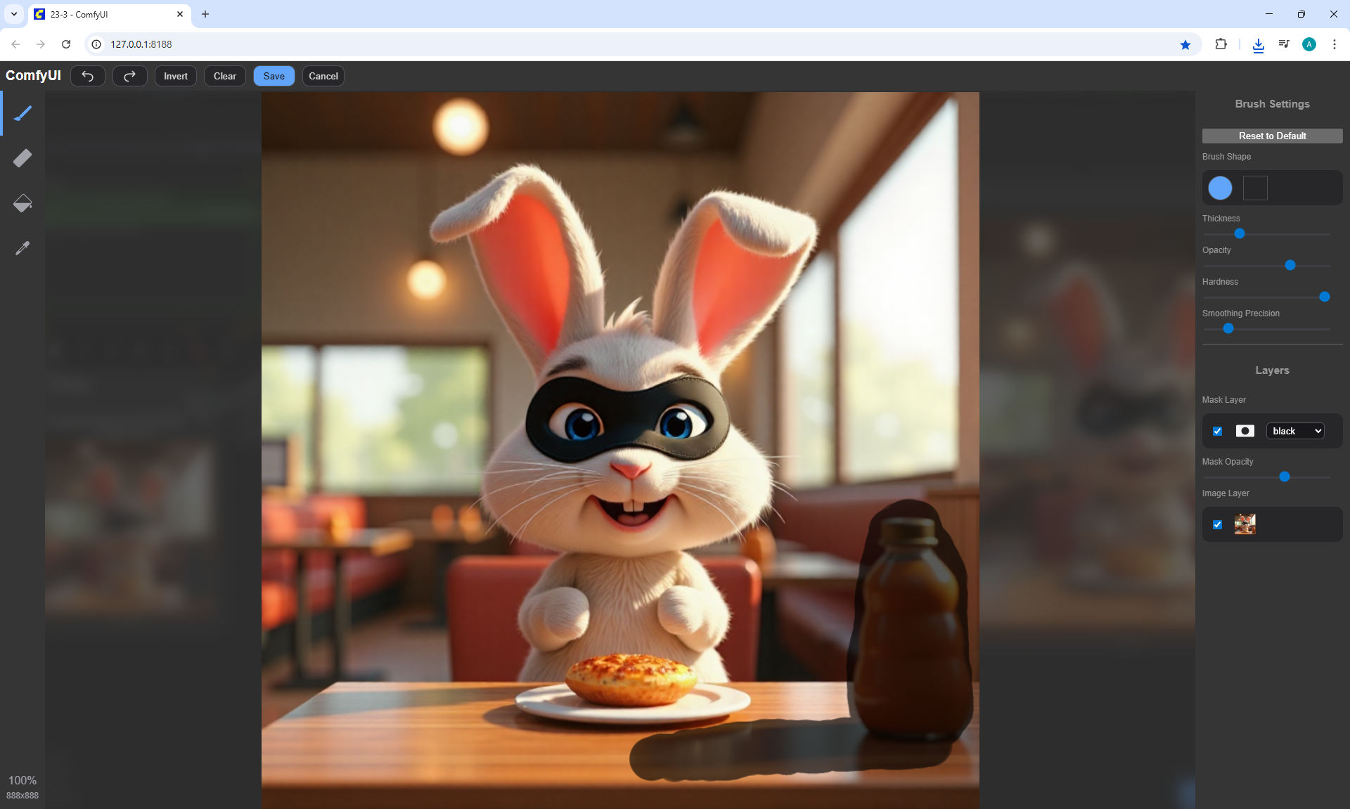Select the Eraser tool

coord(22,158)
